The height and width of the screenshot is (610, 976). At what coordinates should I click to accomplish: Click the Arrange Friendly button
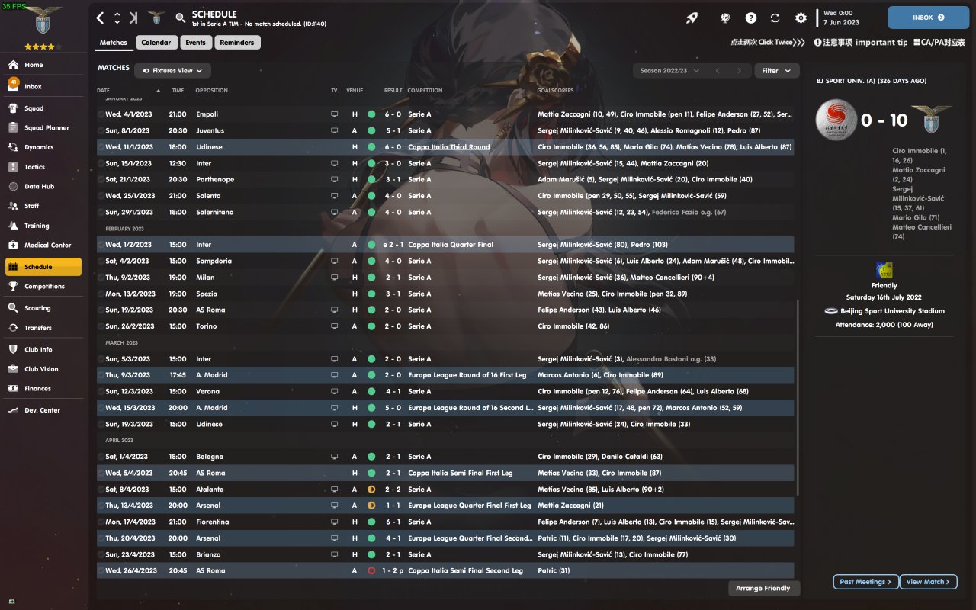coord(764,588)
